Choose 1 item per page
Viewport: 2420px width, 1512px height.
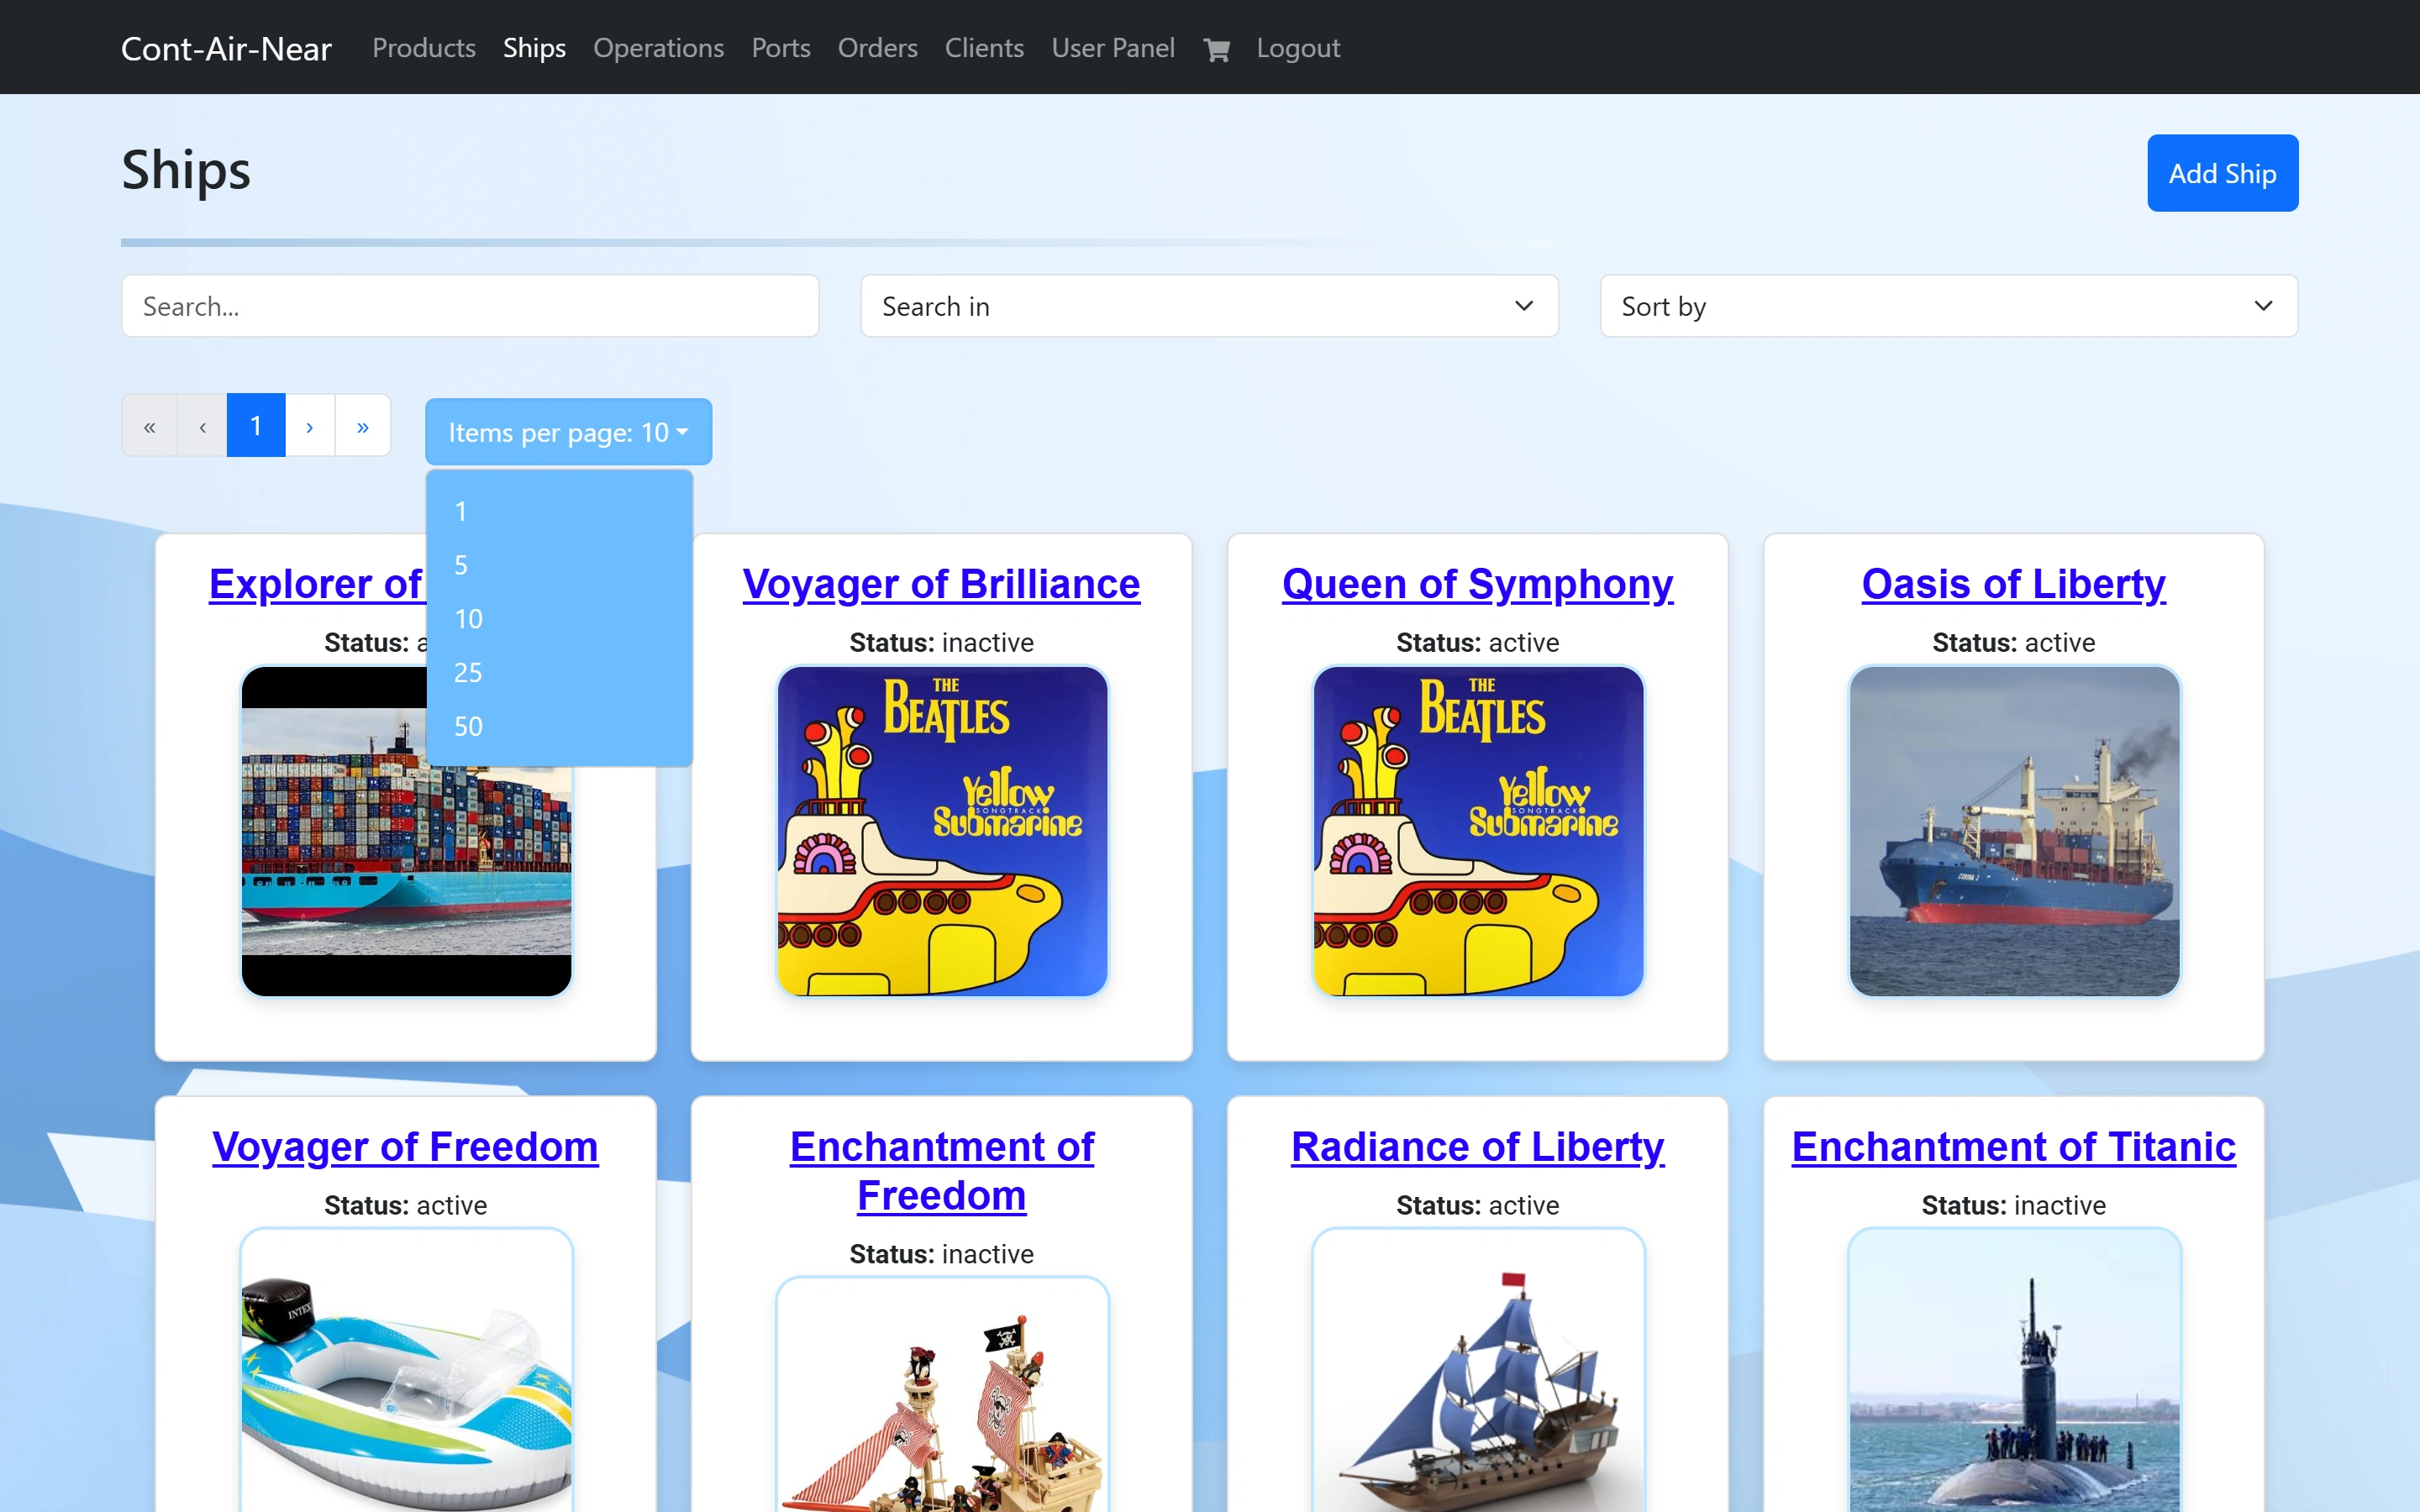pos(559,511)
